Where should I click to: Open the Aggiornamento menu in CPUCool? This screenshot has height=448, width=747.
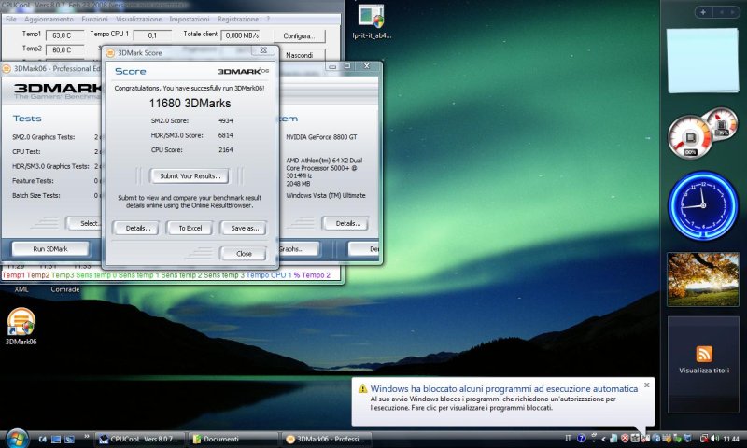click(49, 19)
